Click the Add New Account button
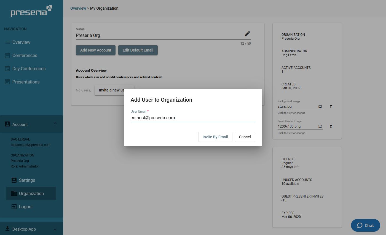The height and width of the screenshot is (235, 386). (96, 50)
